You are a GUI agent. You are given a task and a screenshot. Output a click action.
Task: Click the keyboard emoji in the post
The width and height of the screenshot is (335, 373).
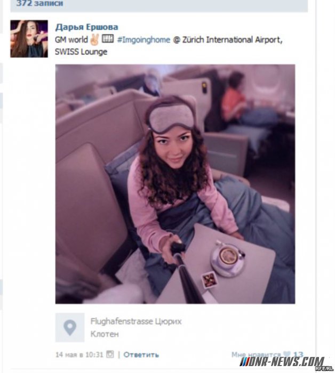click(108, 38)
